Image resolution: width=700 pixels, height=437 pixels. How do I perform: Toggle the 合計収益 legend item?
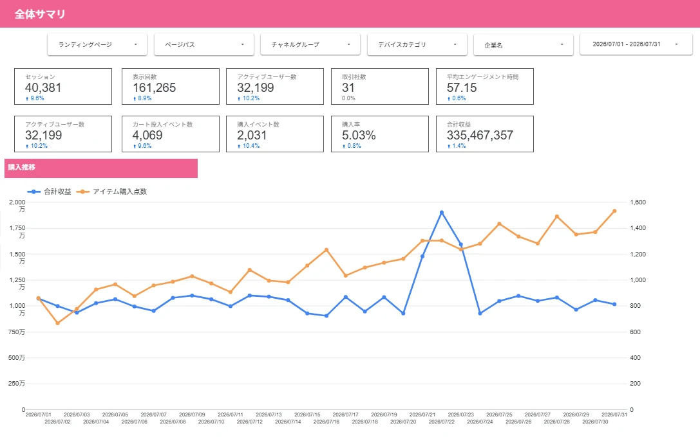50,192
